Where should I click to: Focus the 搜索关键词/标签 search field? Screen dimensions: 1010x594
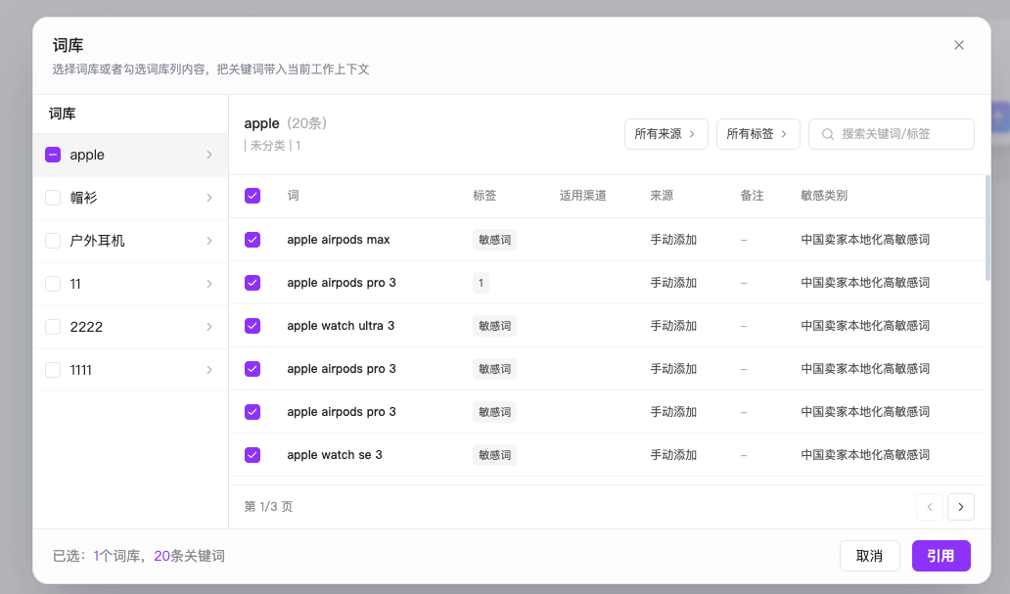coord(892,134)
